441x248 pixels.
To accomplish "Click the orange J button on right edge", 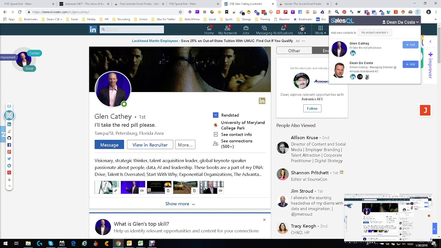I will [425, 110].
